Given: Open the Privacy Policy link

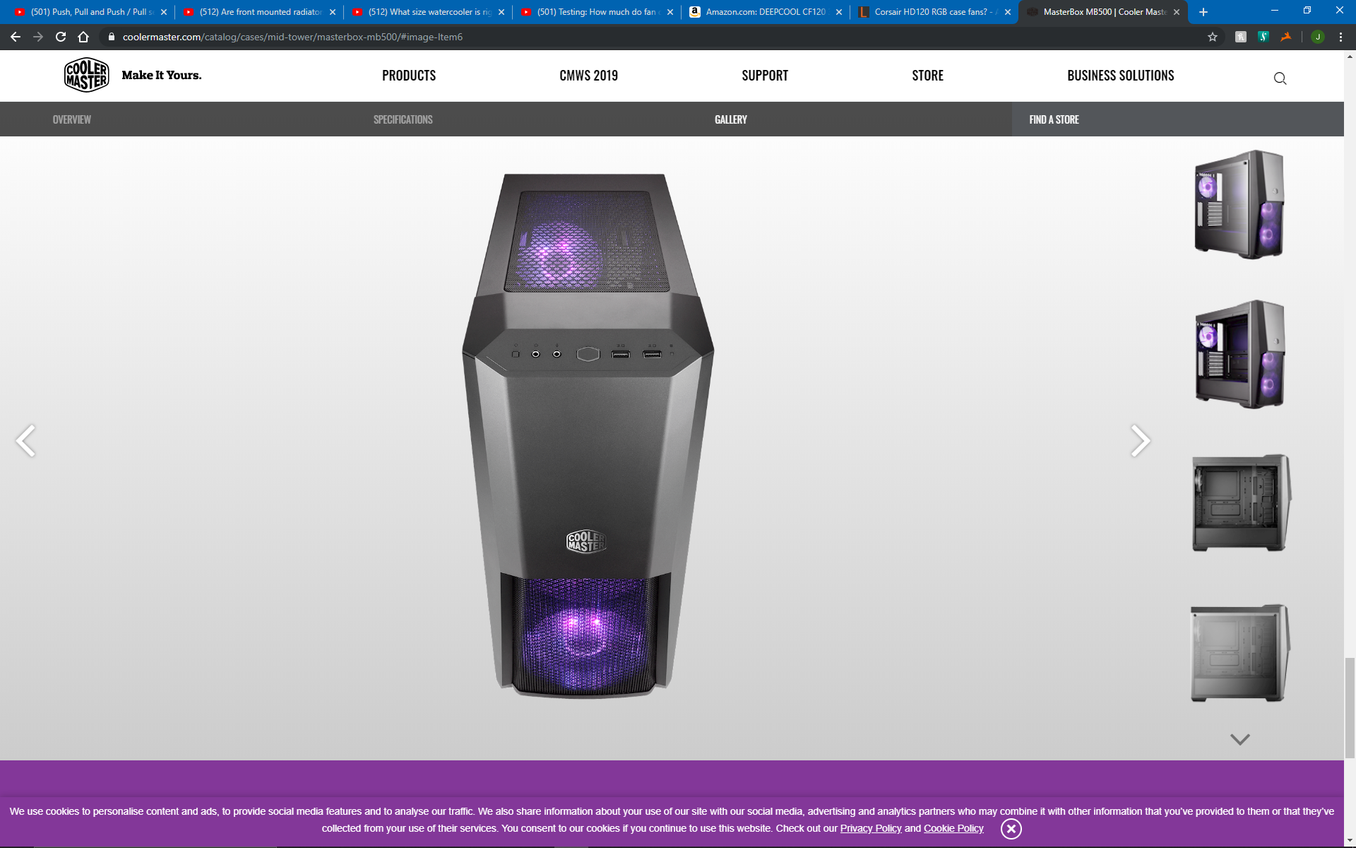Looking at the screenshot, I should [x=871, y=828].
